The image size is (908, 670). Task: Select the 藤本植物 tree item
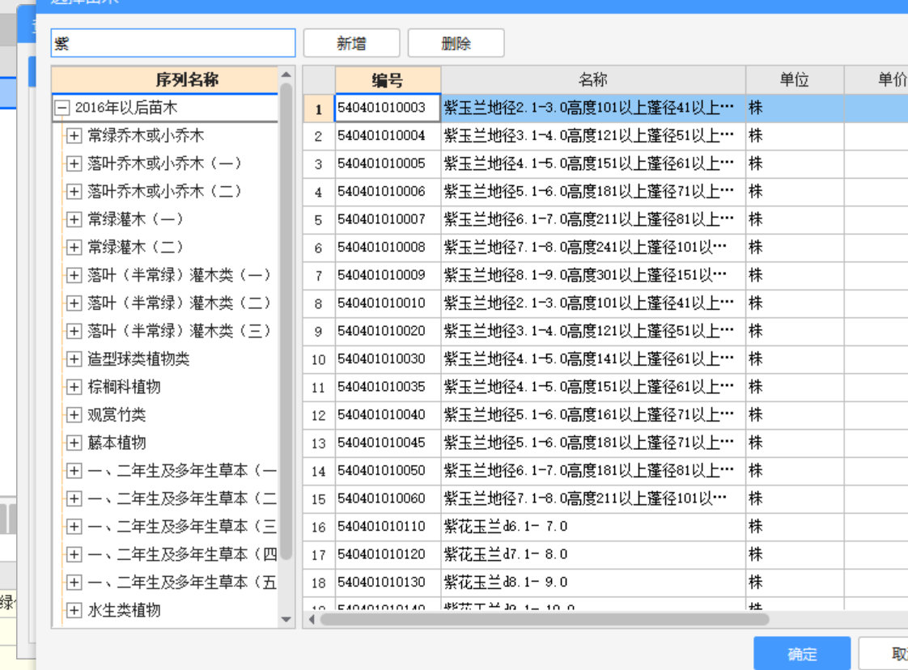(117, 443)
